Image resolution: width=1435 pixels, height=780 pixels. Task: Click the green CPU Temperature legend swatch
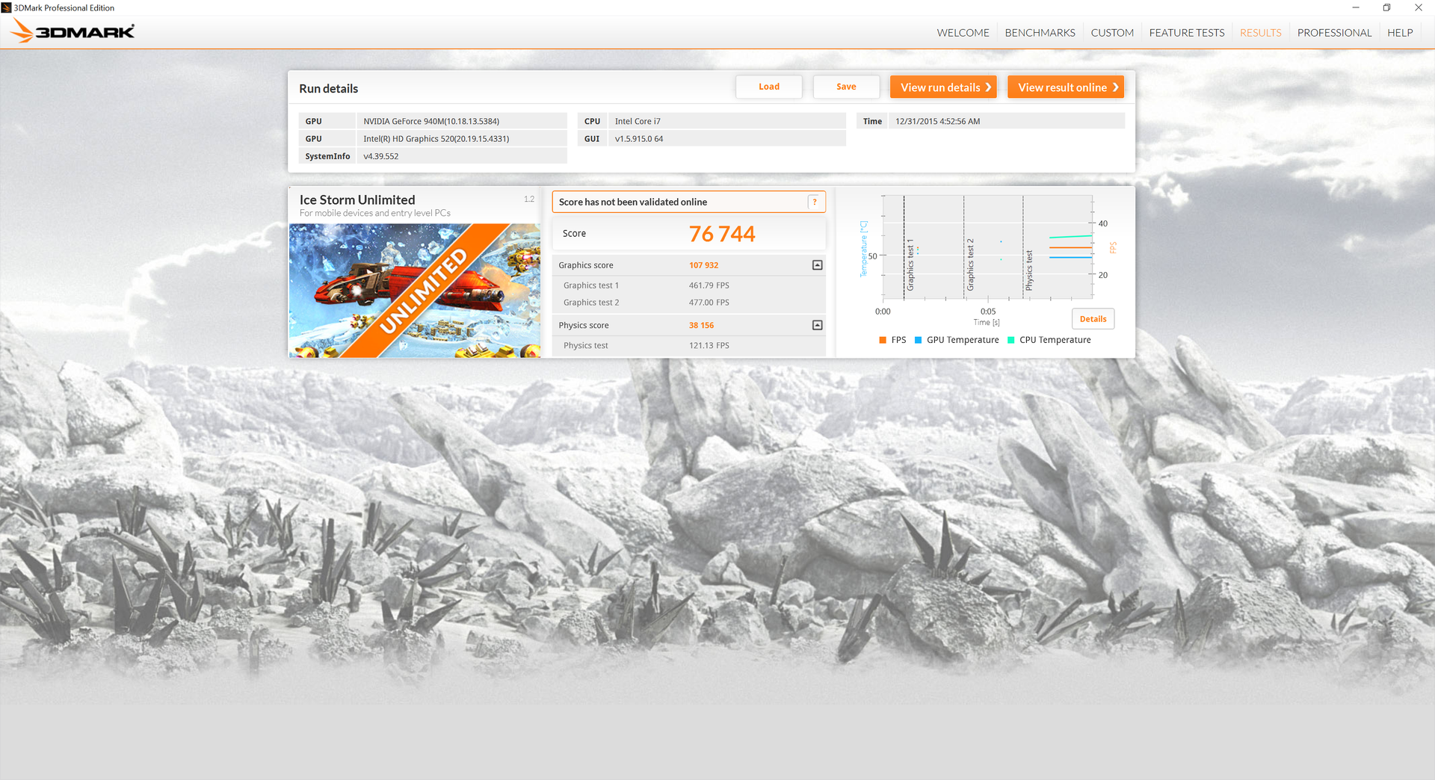tap(1011, 340)
